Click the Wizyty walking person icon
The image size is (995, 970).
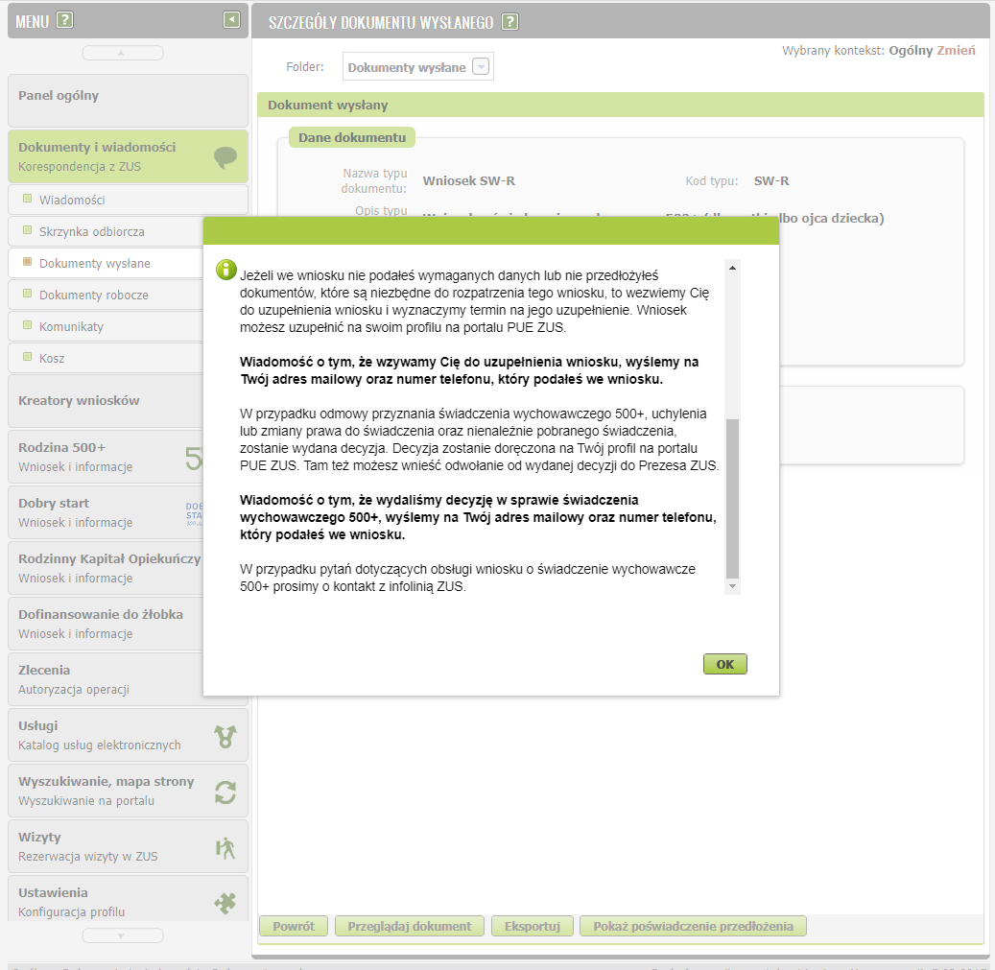pos(225,847)
